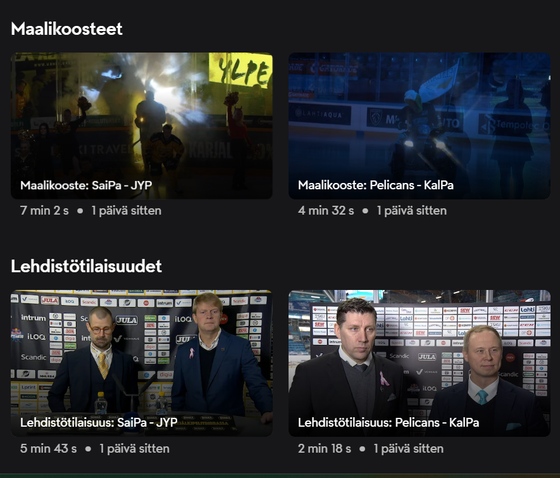Click '1 päivä sitten' under the SaiPa goal compilation

tap(126, 211)
